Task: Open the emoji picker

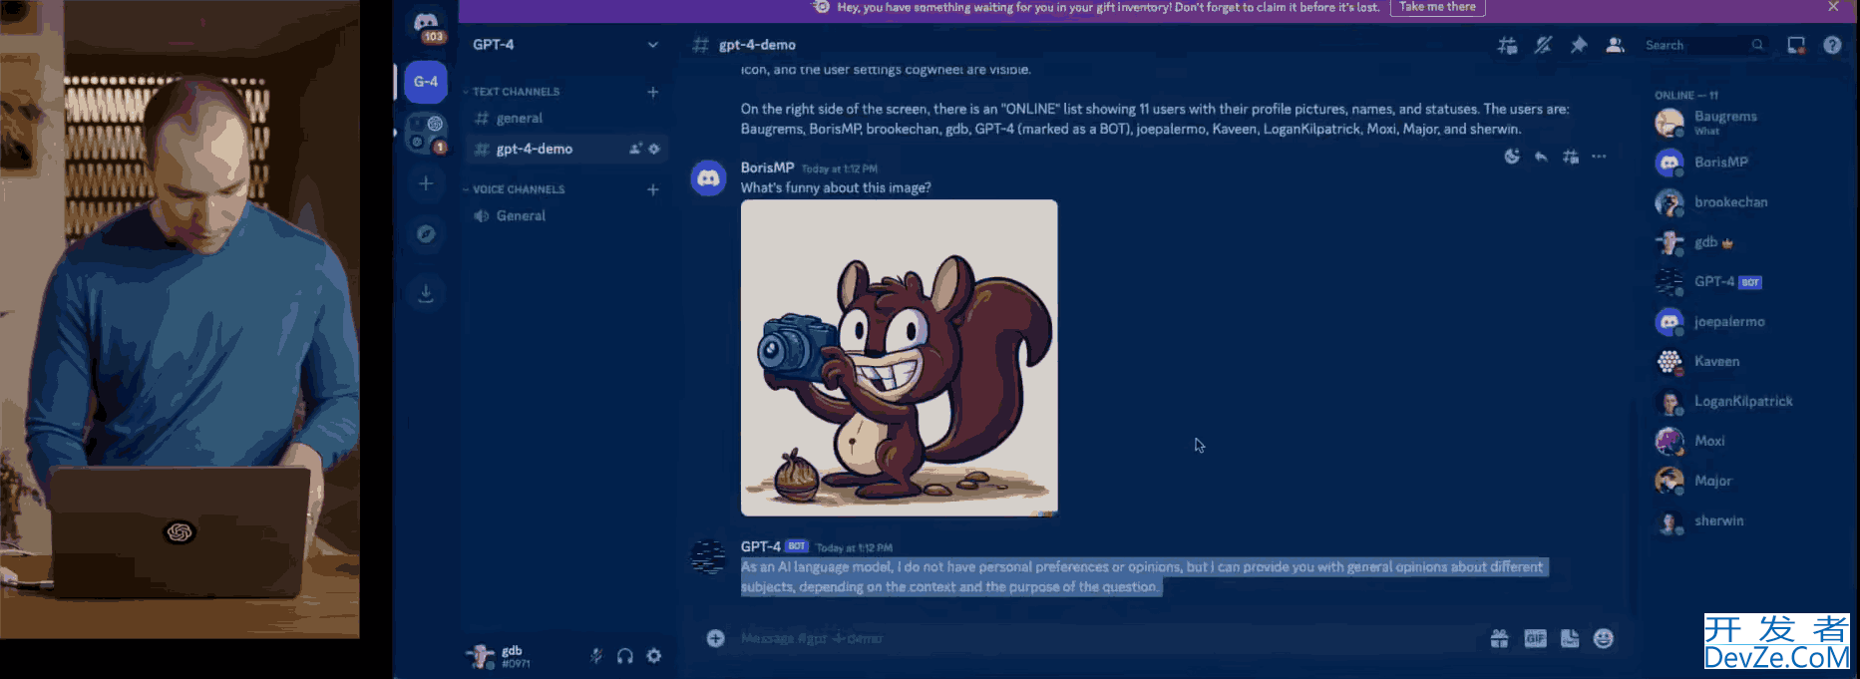Action: pyautogui.click(x=1604, y=638)
